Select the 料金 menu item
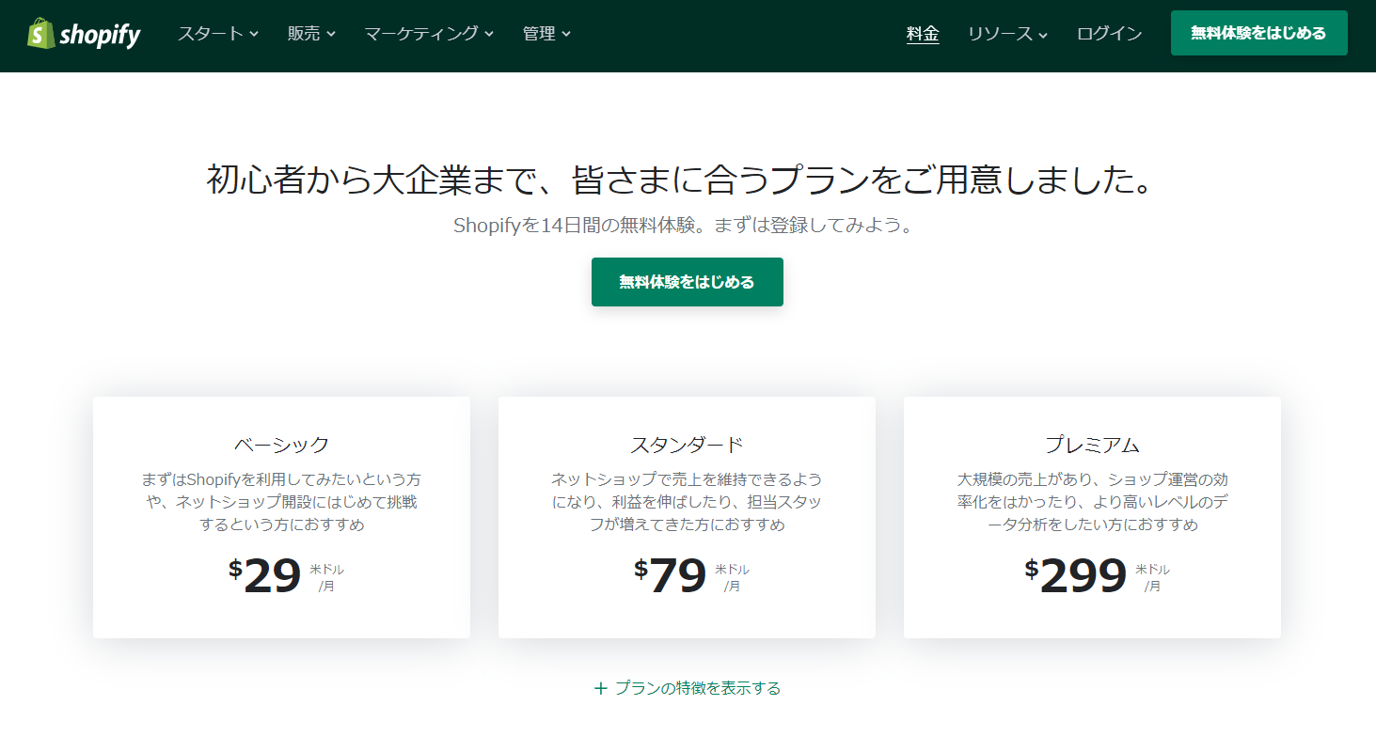1376x752 pixels. click(922, 33)
